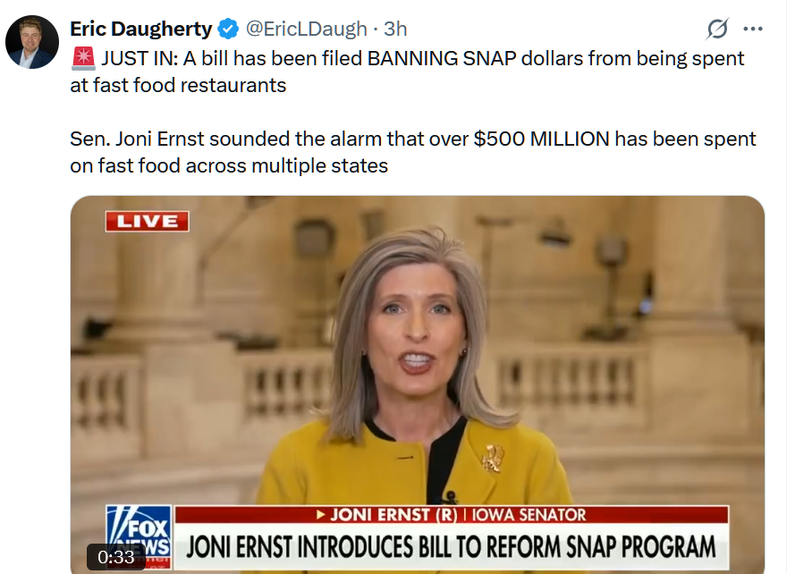This screenshot has height=574, width=787.
Task: Click the 0:33 video duration badge
Action: point(116,557)
